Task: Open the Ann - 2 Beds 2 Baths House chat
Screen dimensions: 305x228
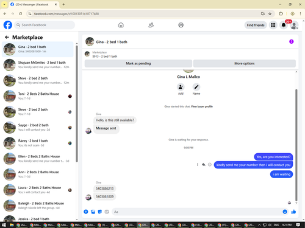Action: (38, 174)
